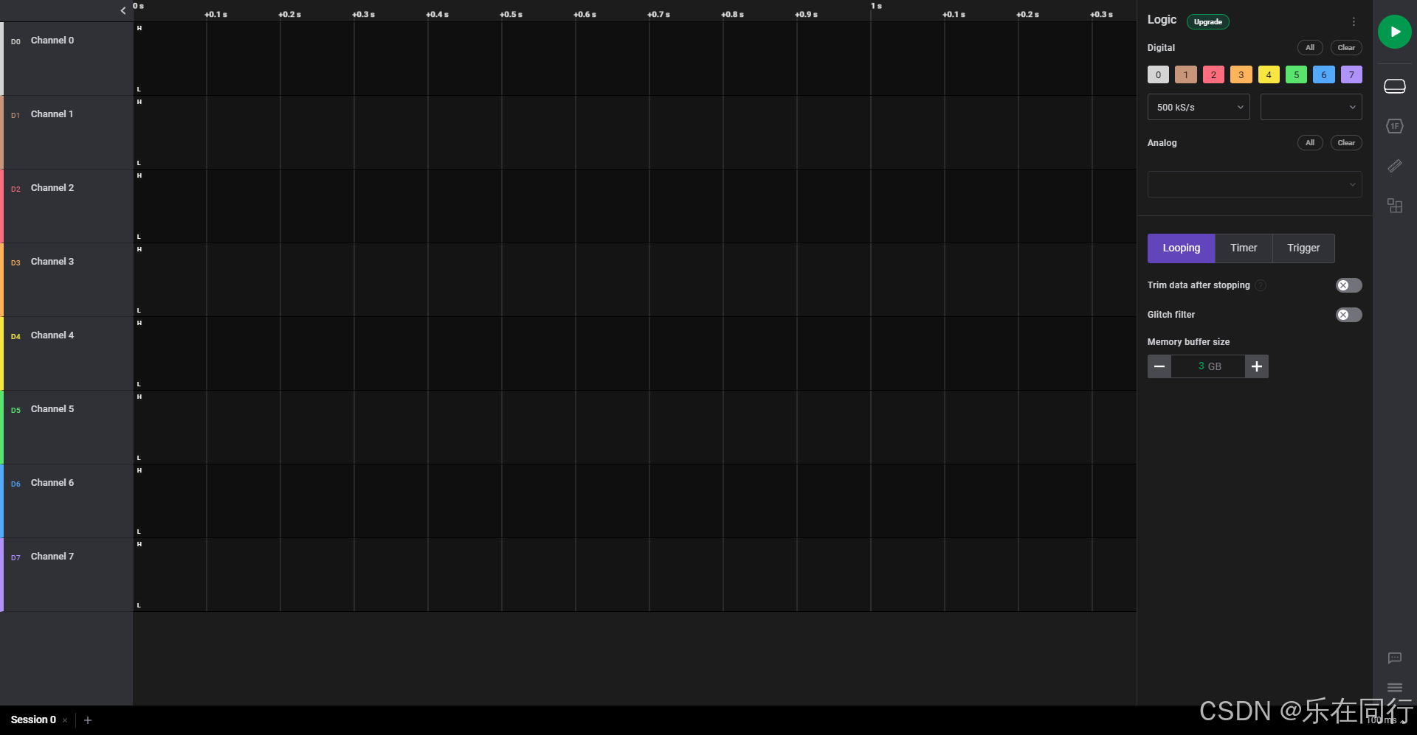
Task: Select the Trigger capture mode tab
Action: (x=1303, y=248)
